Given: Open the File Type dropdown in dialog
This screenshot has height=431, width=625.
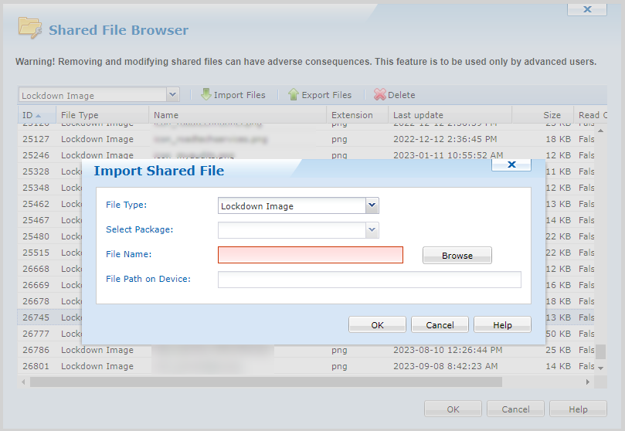Looking at the screenshot, I should click(372, 205).
